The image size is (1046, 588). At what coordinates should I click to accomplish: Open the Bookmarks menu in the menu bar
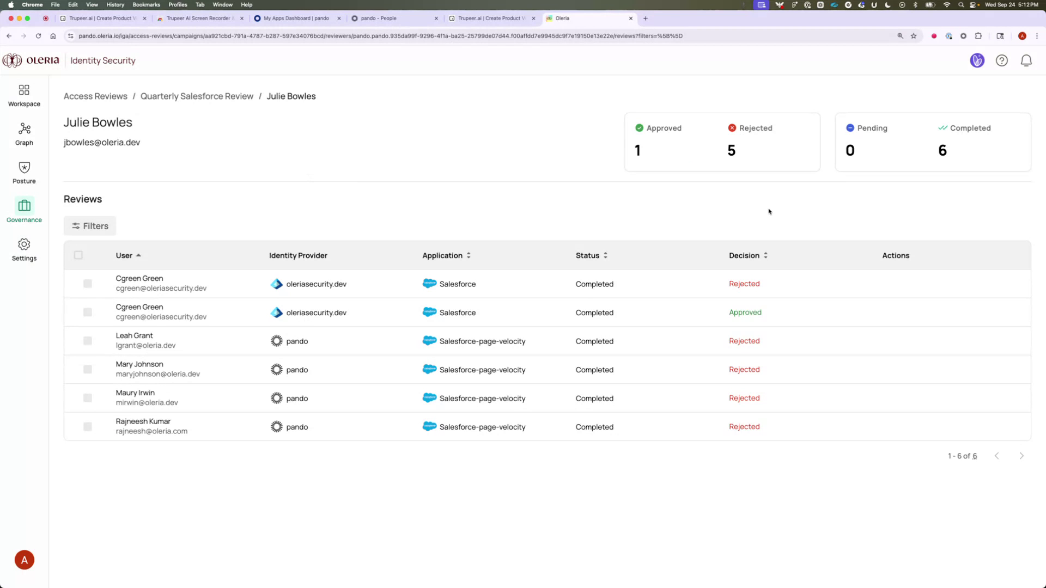click(x=146, y=4)
